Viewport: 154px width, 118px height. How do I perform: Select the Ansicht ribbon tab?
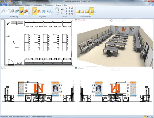coord(59,5)
